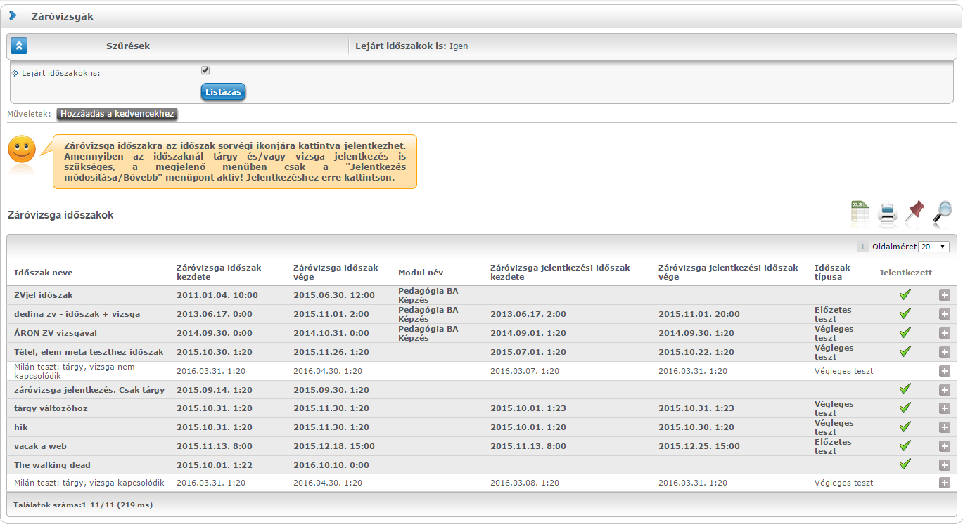Open plus menu for Milán teszt kapcsolódik
The width and height of the screenshot is (963, 527).
pos(945,483)
